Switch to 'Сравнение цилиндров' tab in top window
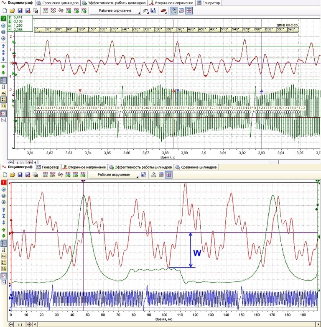This screenshot has height=327, width=321. pos(58,3)
